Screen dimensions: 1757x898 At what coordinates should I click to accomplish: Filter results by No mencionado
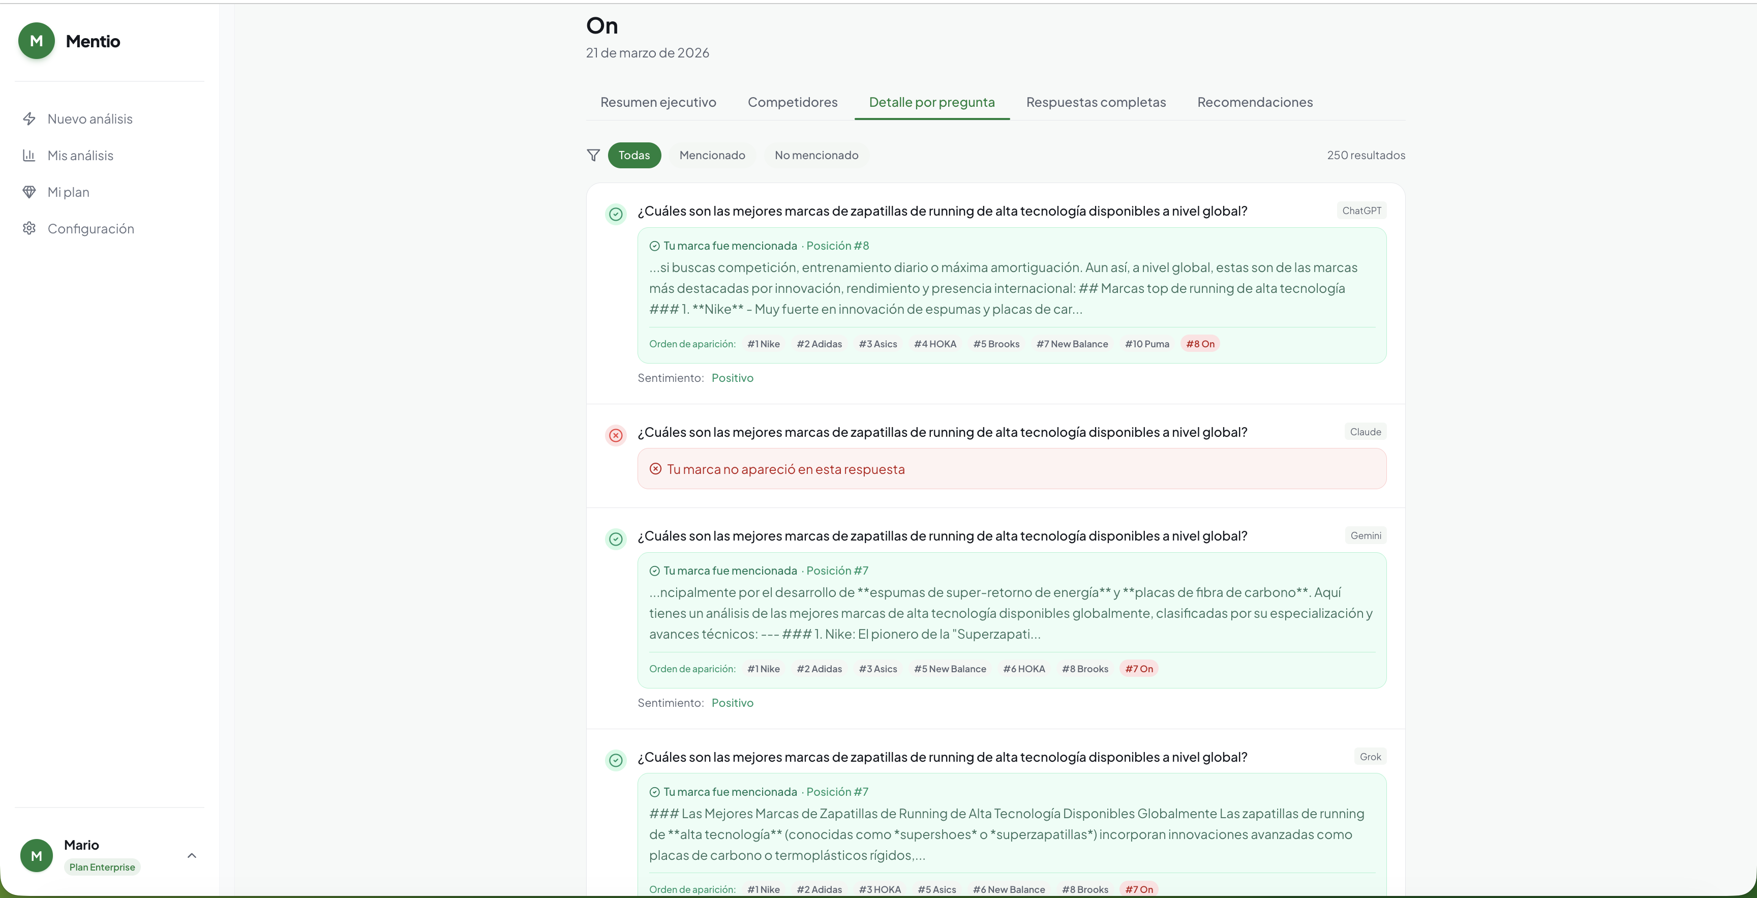(x=816, y=156)
